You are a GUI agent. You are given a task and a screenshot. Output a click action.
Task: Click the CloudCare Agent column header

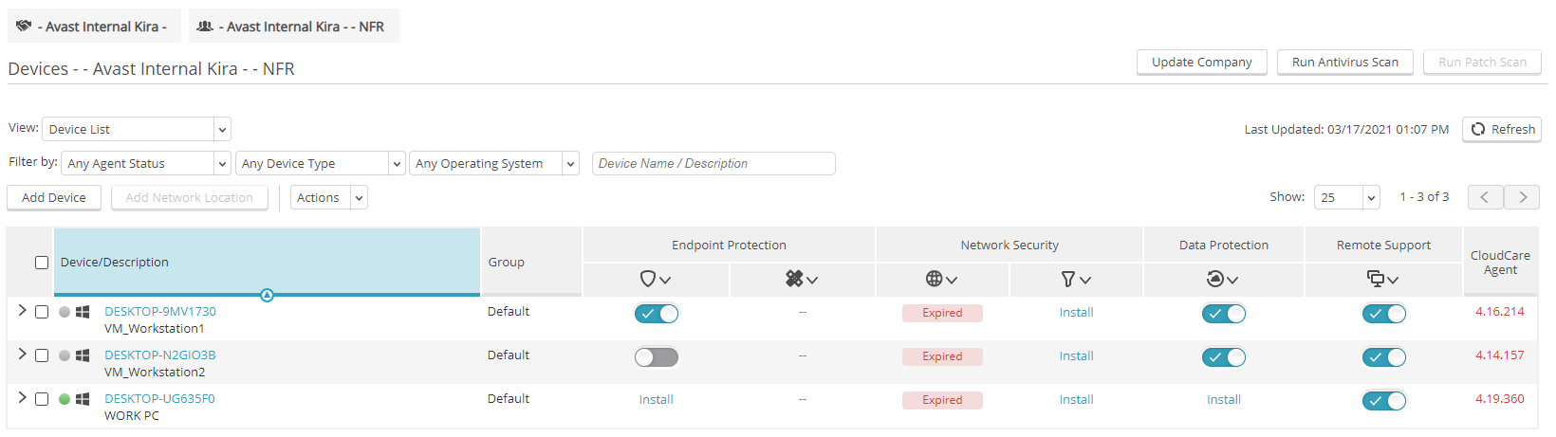[x=1500, y=263]
